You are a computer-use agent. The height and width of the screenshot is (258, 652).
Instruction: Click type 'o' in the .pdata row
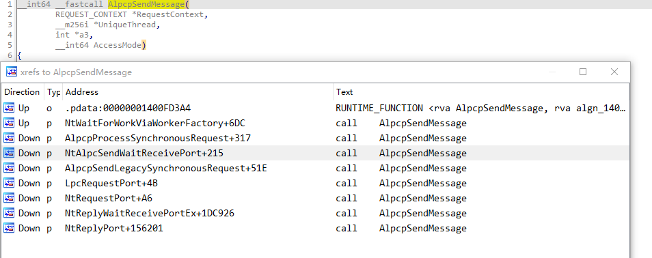49,108
